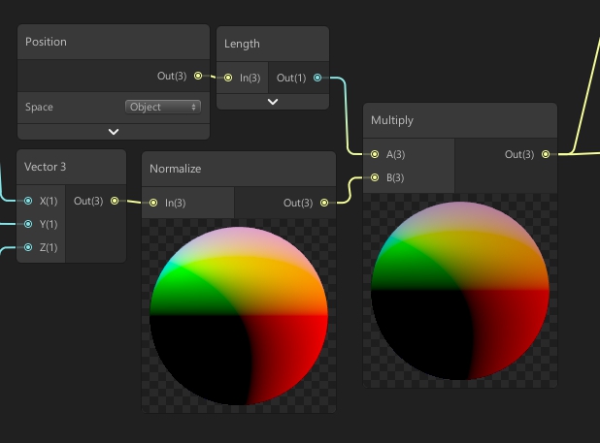Select the Length node title bar
The image size is (600, 443).
(x=273, y=44)
